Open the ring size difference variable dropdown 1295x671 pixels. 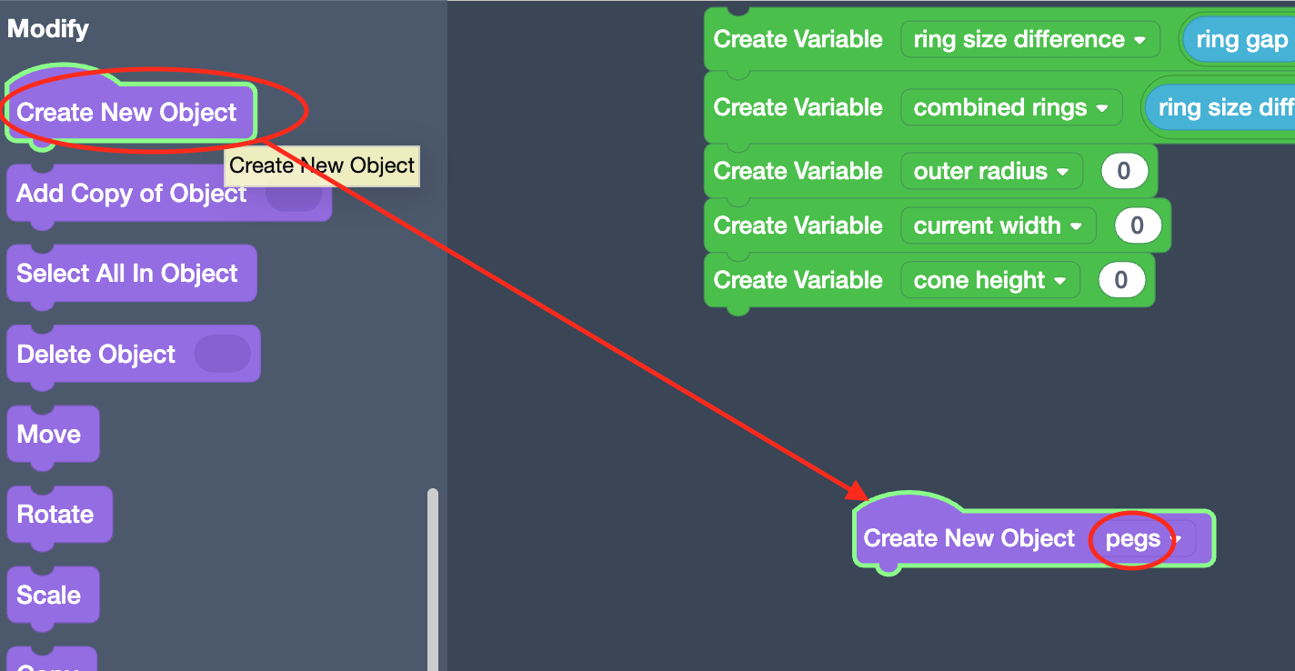(x=1029, y=40)
